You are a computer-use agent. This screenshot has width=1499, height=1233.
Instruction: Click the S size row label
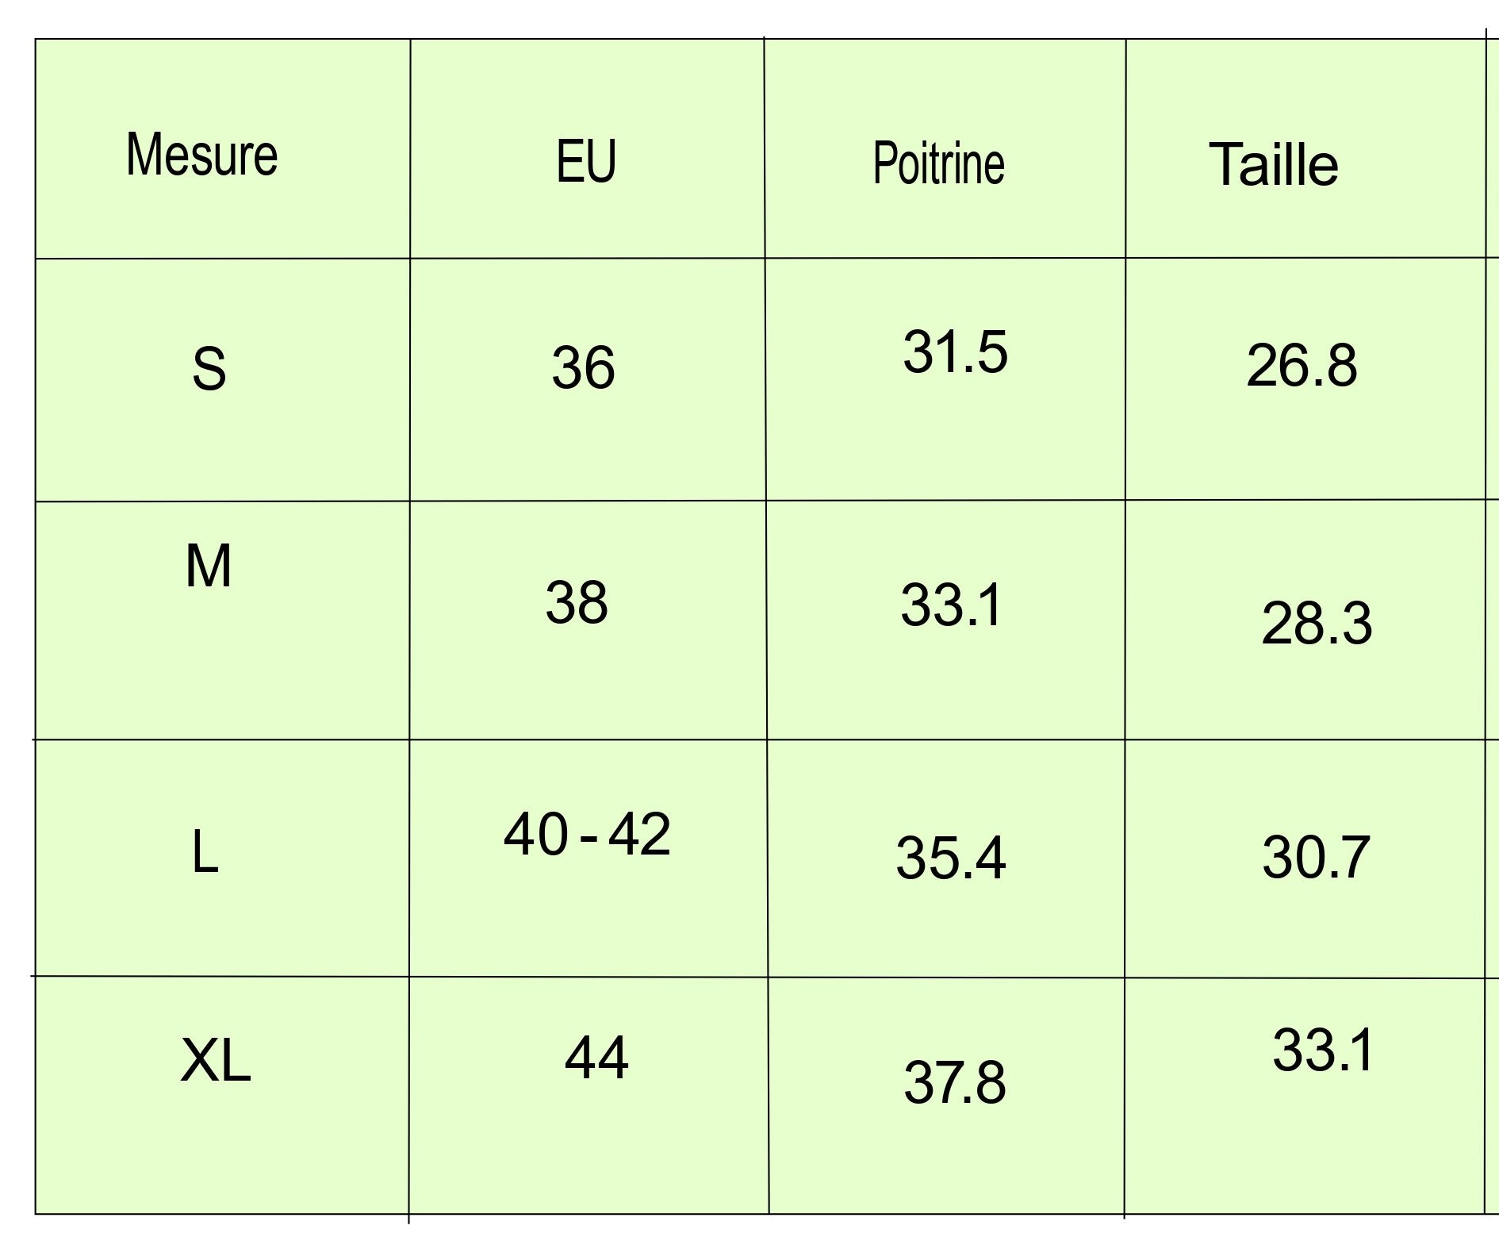(x=209, y=369)
